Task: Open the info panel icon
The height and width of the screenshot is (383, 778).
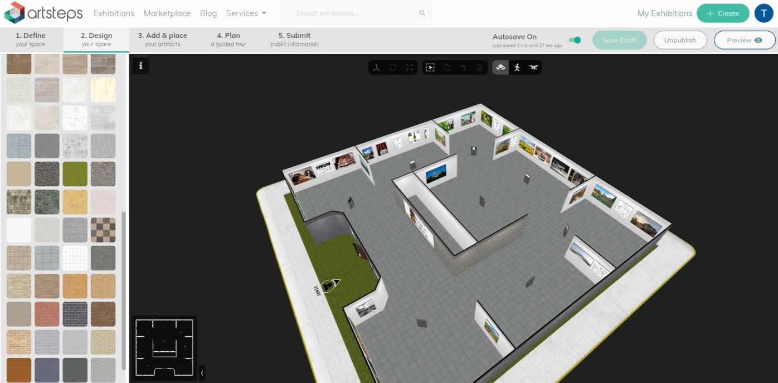Action: 140,66
